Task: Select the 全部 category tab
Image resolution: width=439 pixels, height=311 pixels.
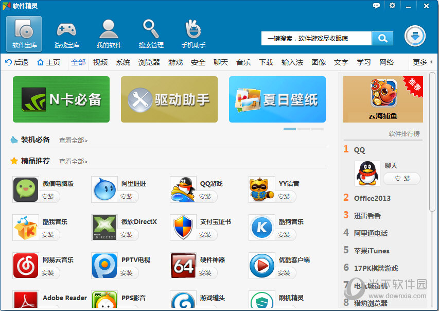Action: point(78,62)
